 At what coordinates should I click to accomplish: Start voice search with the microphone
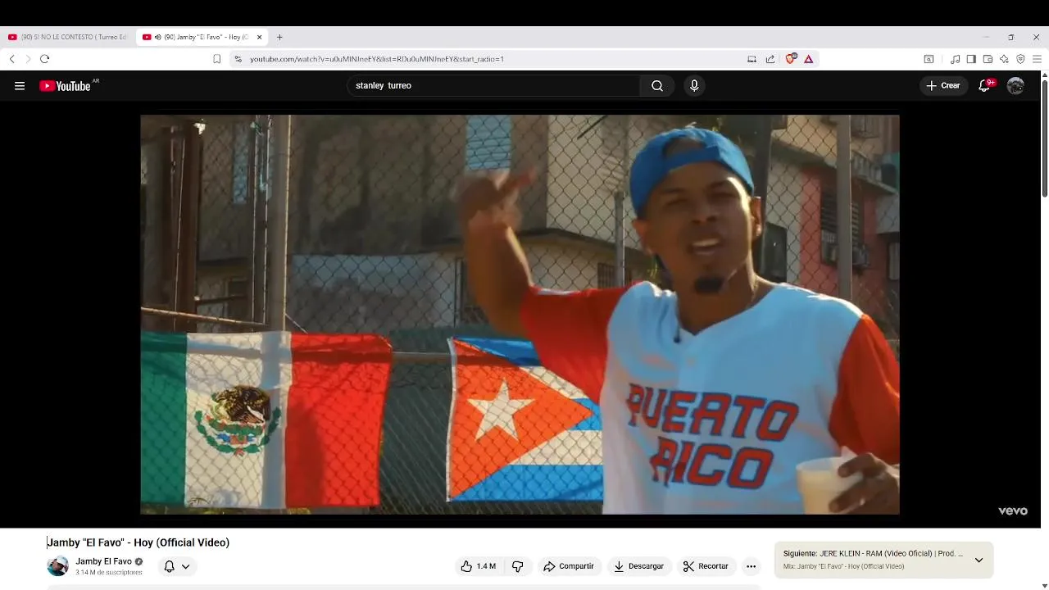click(694, 86)
